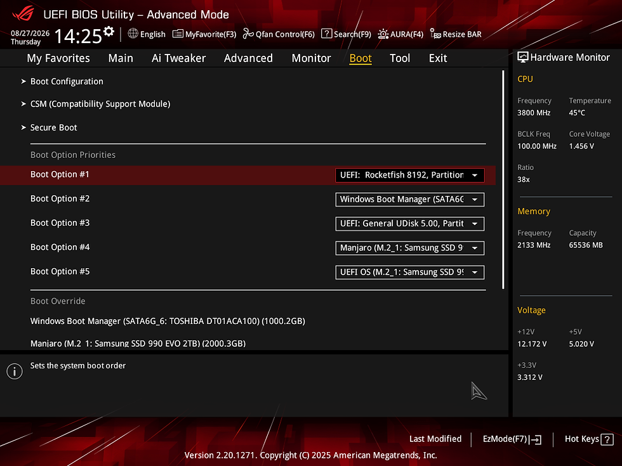Click Boot Override heading
Screen dimensions: 622x466
58,301
